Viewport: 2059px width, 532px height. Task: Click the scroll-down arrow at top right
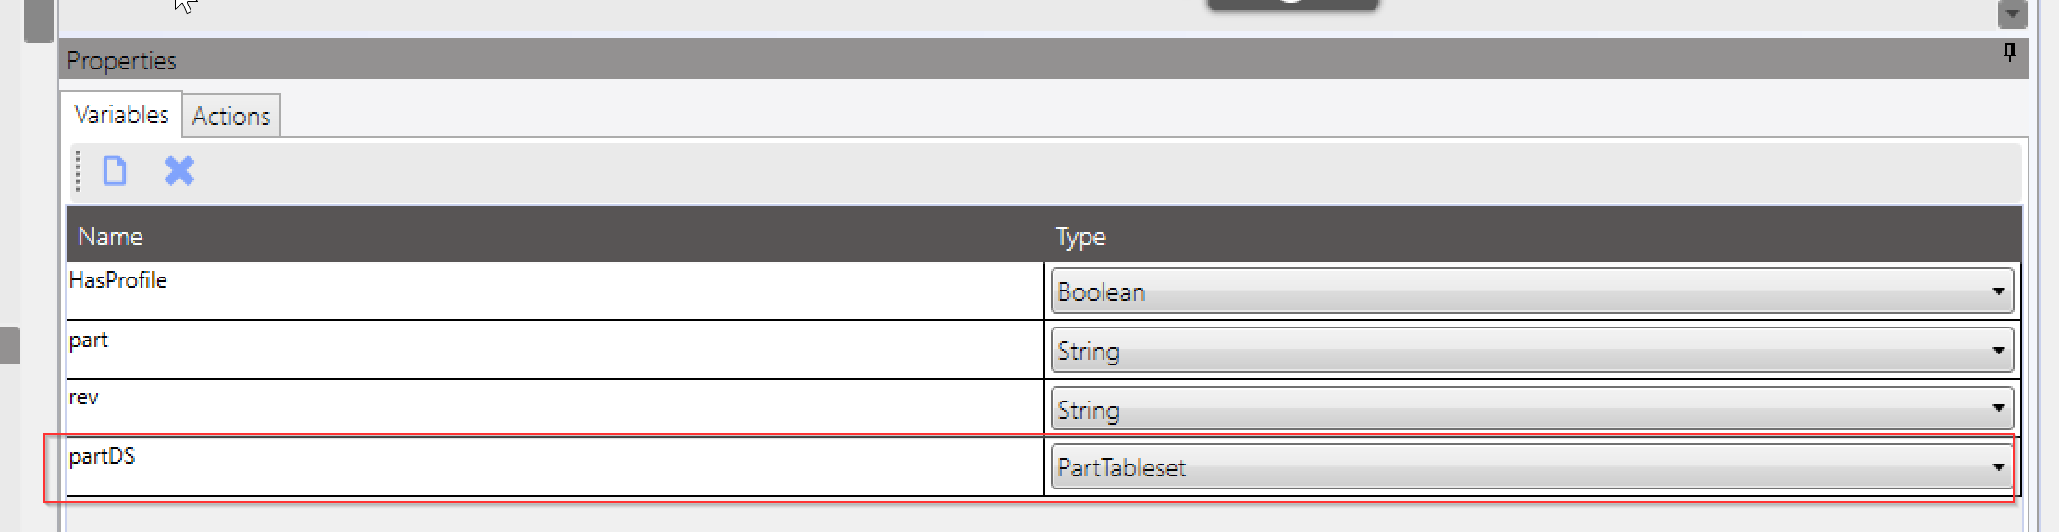point(2012,14)
